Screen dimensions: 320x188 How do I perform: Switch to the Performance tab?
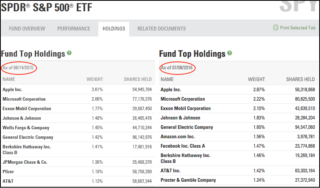(x=74, y=29)
